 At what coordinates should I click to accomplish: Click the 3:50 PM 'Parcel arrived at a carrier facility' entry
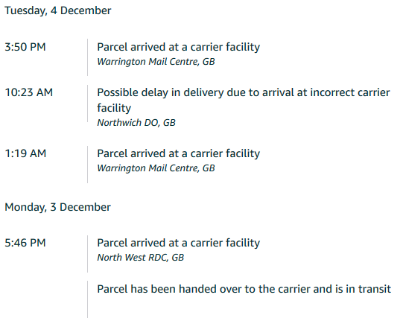pyautogui.click(x=178, y=47)
